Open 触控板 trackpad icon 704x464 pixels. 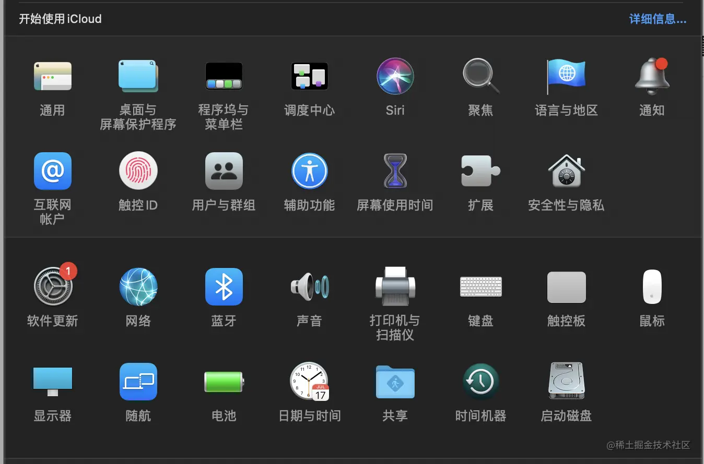pyautogui.click(x=567, y=287)
